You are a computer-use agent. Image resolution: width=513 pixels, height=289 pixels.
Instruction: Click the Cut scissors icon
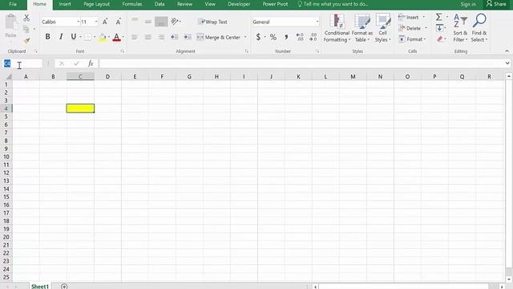pyautogui.click(x=26, y=18)
